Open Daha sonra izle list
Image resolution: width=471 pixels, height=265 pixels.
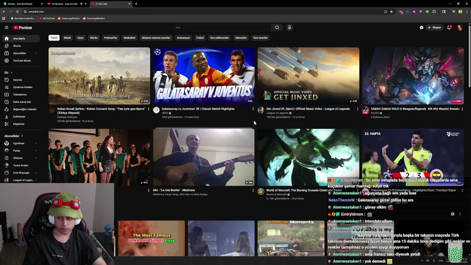tap(21, 102)
